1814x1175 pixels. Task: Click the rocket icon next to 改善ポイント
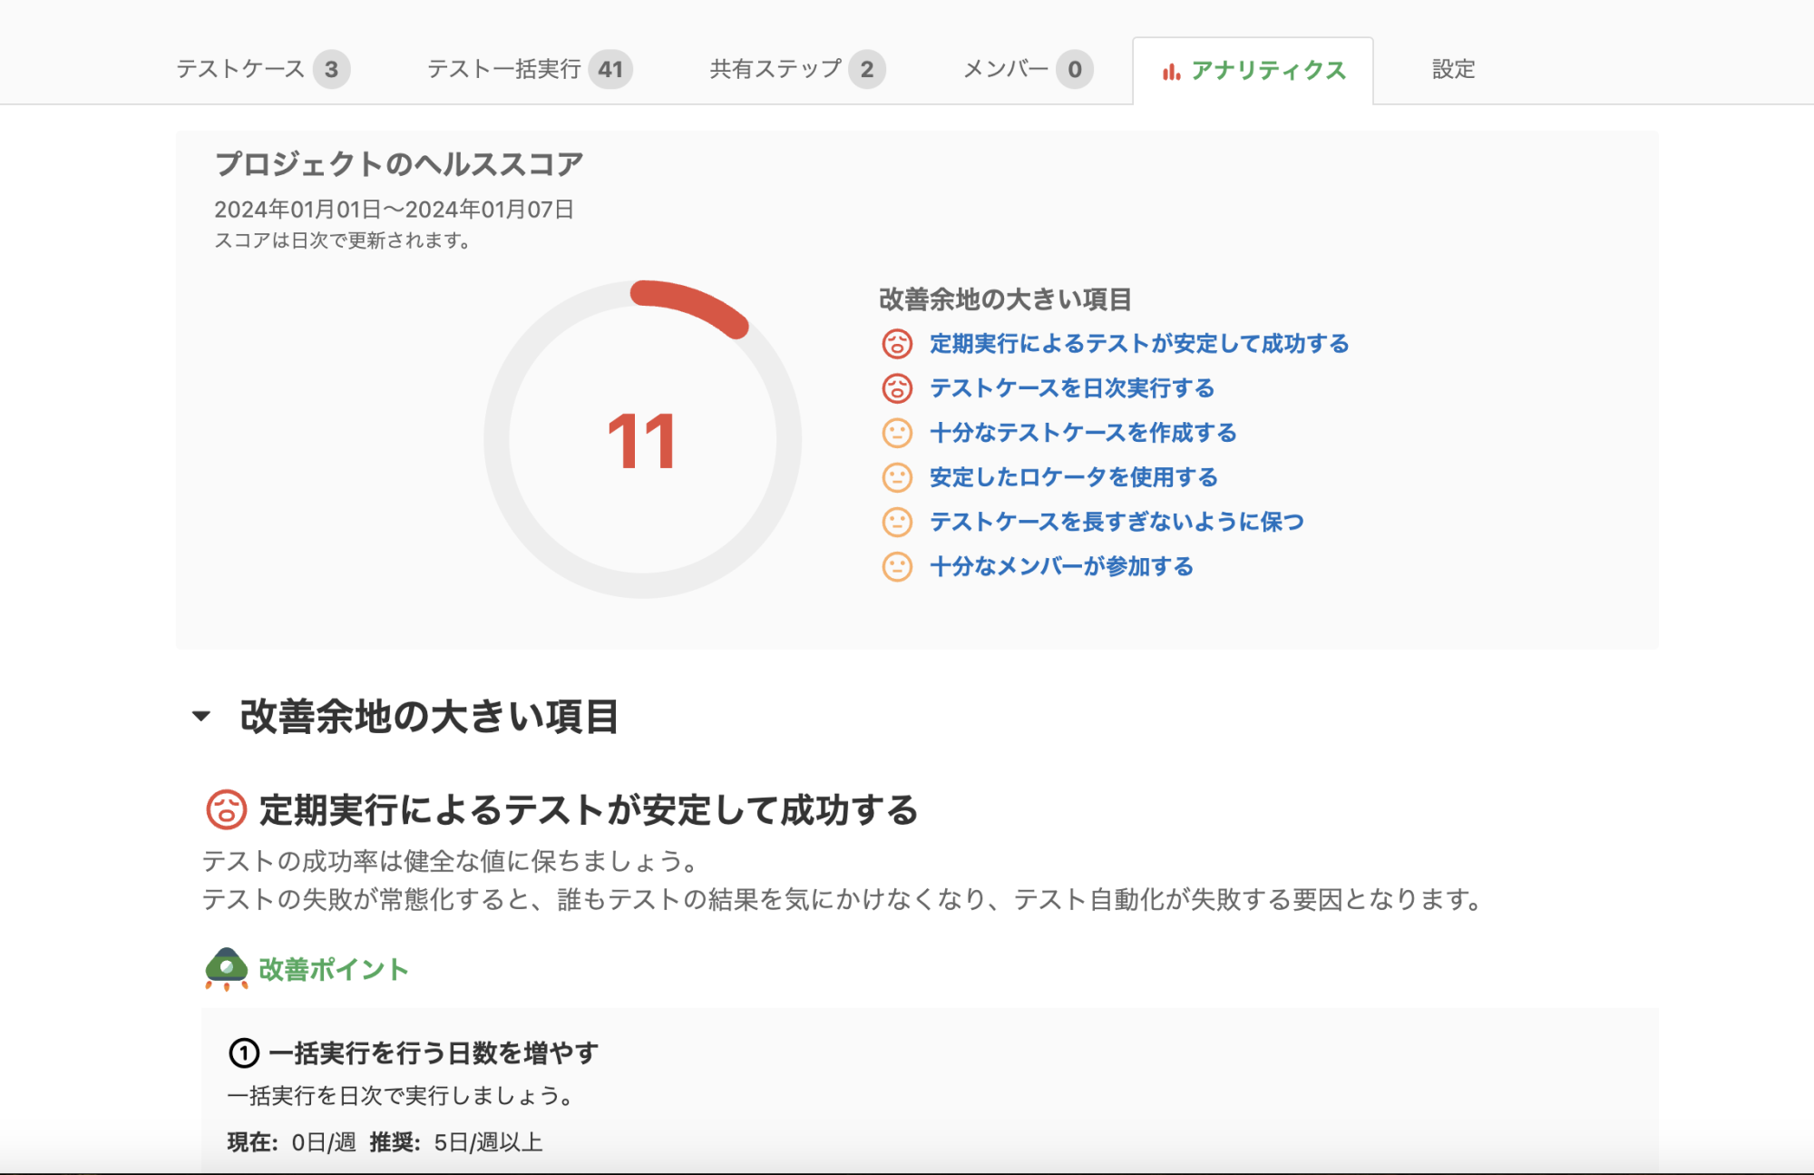point(226,969)
